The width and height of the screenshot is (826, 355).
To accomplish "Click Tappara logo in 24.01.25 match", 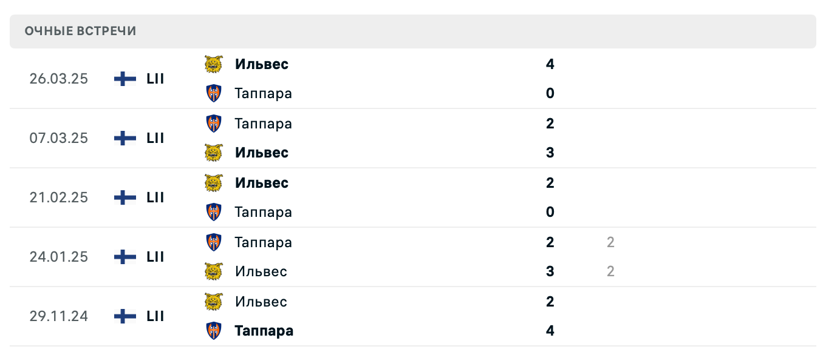I will 213,242.
